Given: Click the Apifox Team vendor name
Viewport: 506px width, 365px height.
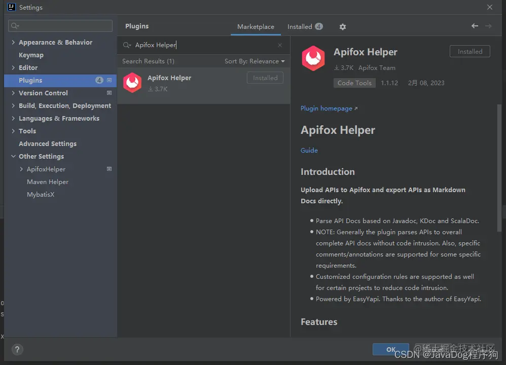Looking at the screenshot, I should (x=377, y=68).
